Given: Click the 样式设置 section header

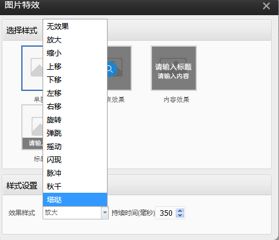Looking at the screenshot, I should click(x=22, y=185).
